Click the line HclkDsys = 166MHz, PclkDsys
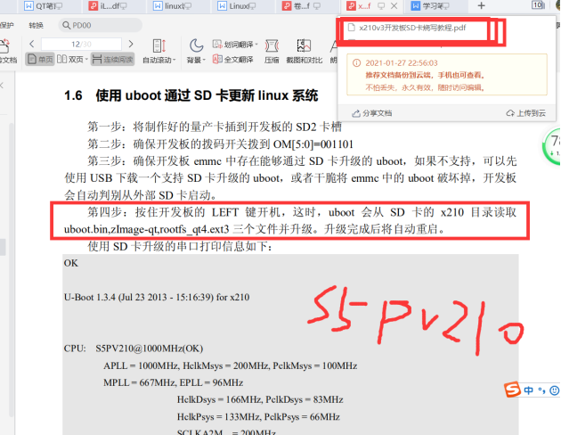This screenshot has width=561, height=435. coord(260,399)
